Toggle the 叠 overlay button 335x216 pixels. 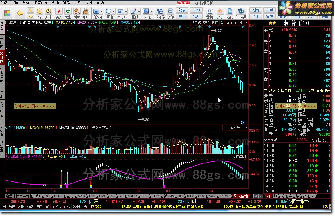pos(222,22)
